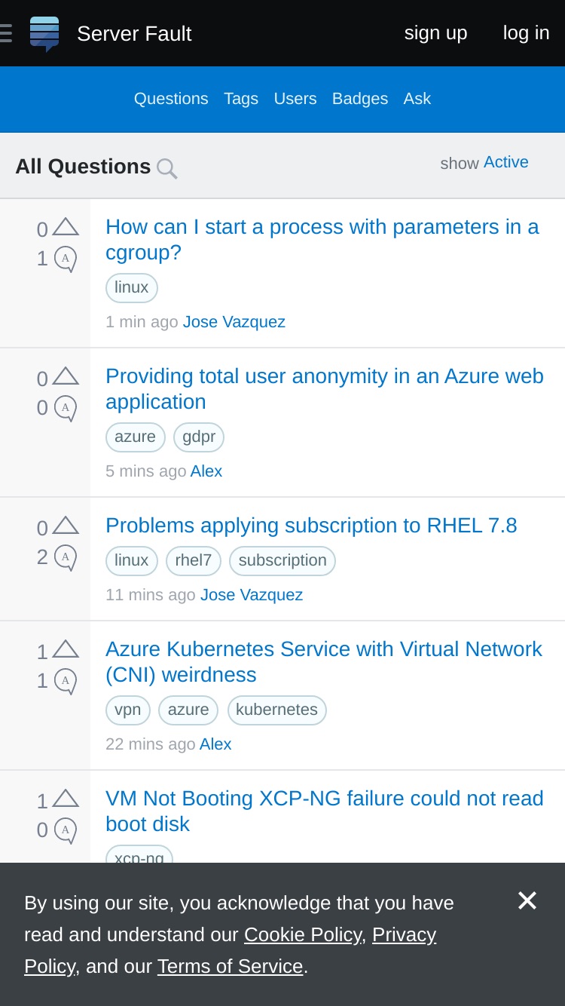Click the log in link

[527, 33]
